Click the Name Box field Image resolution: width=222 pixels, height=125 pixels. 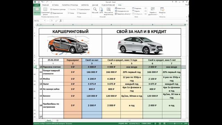tap(39, 21)
